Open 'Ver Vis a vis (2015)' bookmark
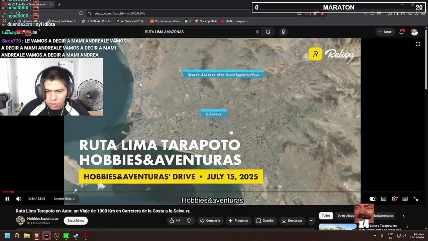Image resolution: width=428 pixels, height=241 pixels. pos(130,21)
